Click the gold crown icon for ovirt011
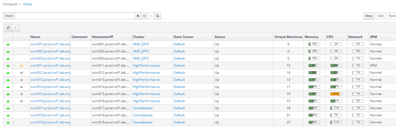The height and width of the screenshot is (136, 396). click(21, 66)
